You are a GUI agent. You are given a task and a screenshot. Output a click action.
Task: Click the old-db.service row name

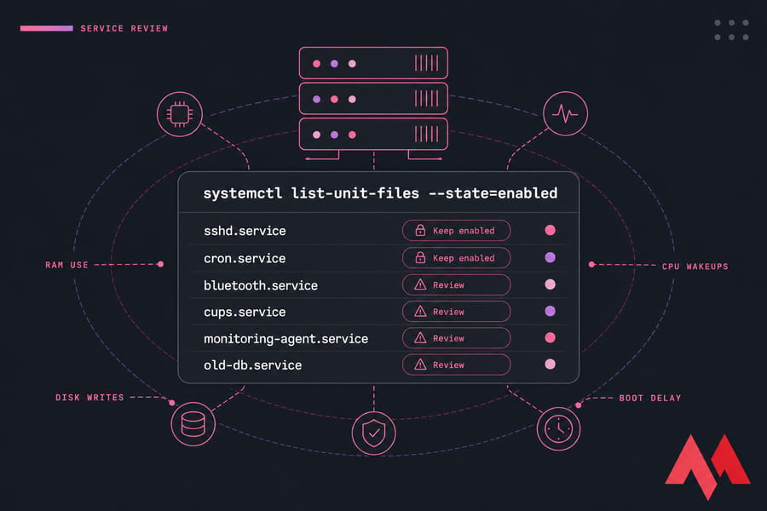252,365
